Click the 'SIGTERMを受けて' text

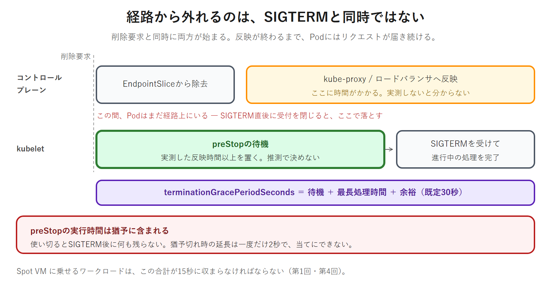point(465,144)
